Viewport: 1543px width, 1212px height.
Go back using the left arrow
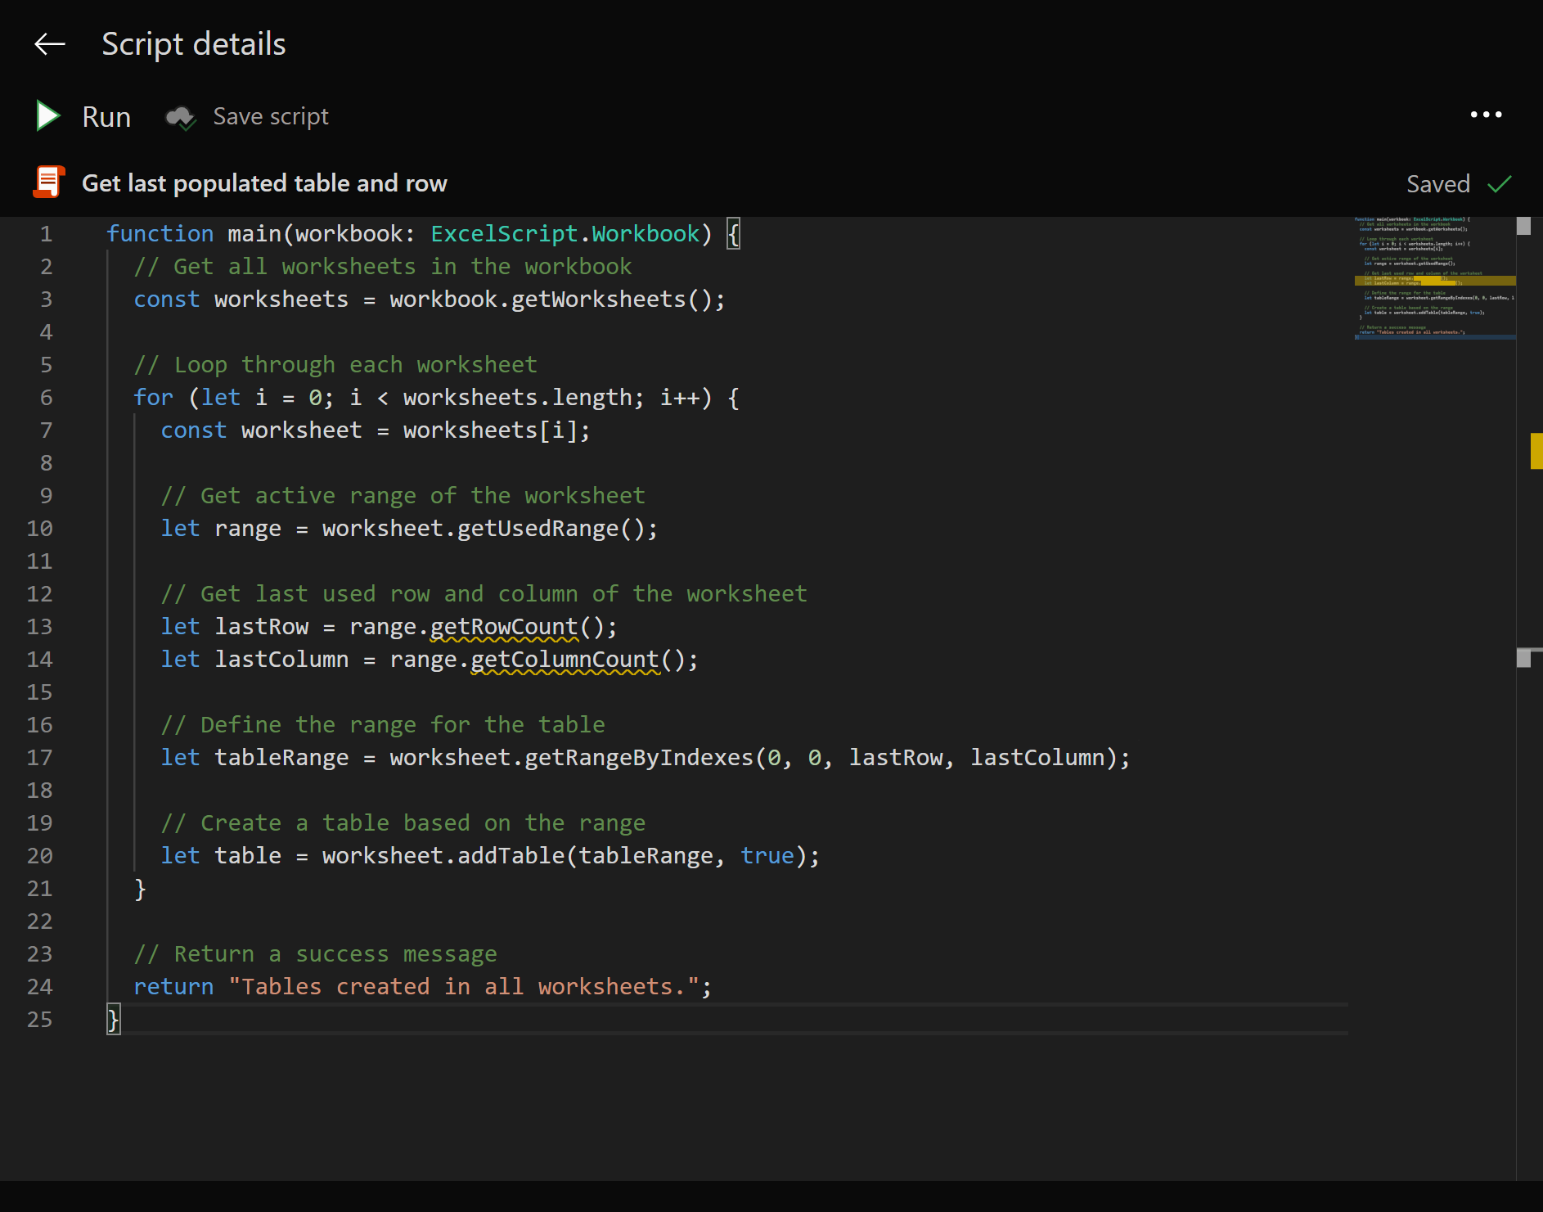(50, 44)
